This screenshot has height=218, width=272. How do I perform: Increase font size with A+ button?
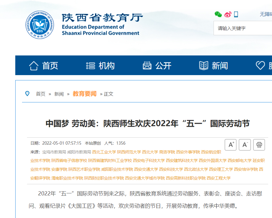231,145
